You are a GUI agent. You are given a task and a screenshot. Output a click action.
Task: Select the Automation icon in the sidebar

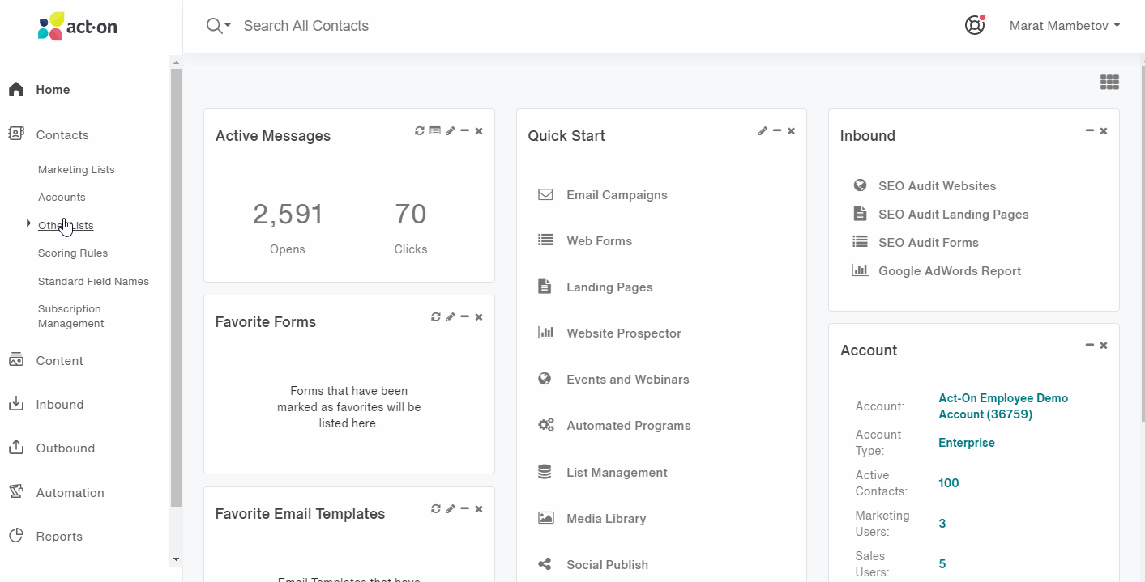click(16, 492)
